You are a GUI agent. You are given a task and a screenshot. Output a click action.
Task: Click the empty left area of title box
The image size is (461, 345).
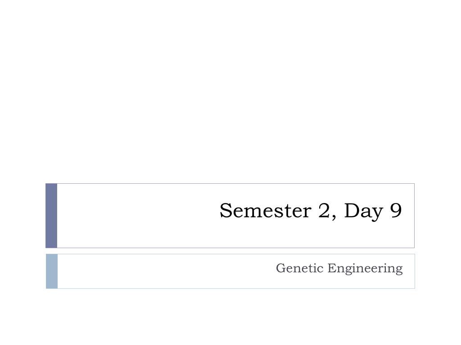tap(135, 216)
